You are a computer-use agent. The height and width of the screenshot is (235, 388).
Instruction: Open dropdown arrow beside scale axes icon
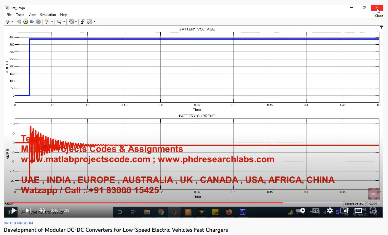coord(76,22)
